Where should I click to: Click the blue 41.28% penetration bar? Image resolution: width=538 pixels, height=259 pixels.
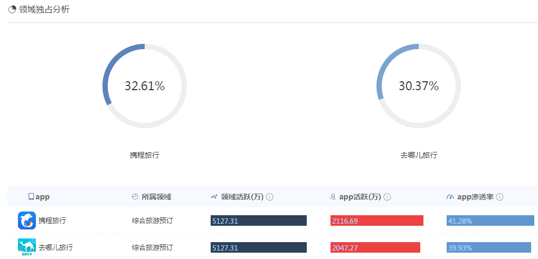coord(490,220)
